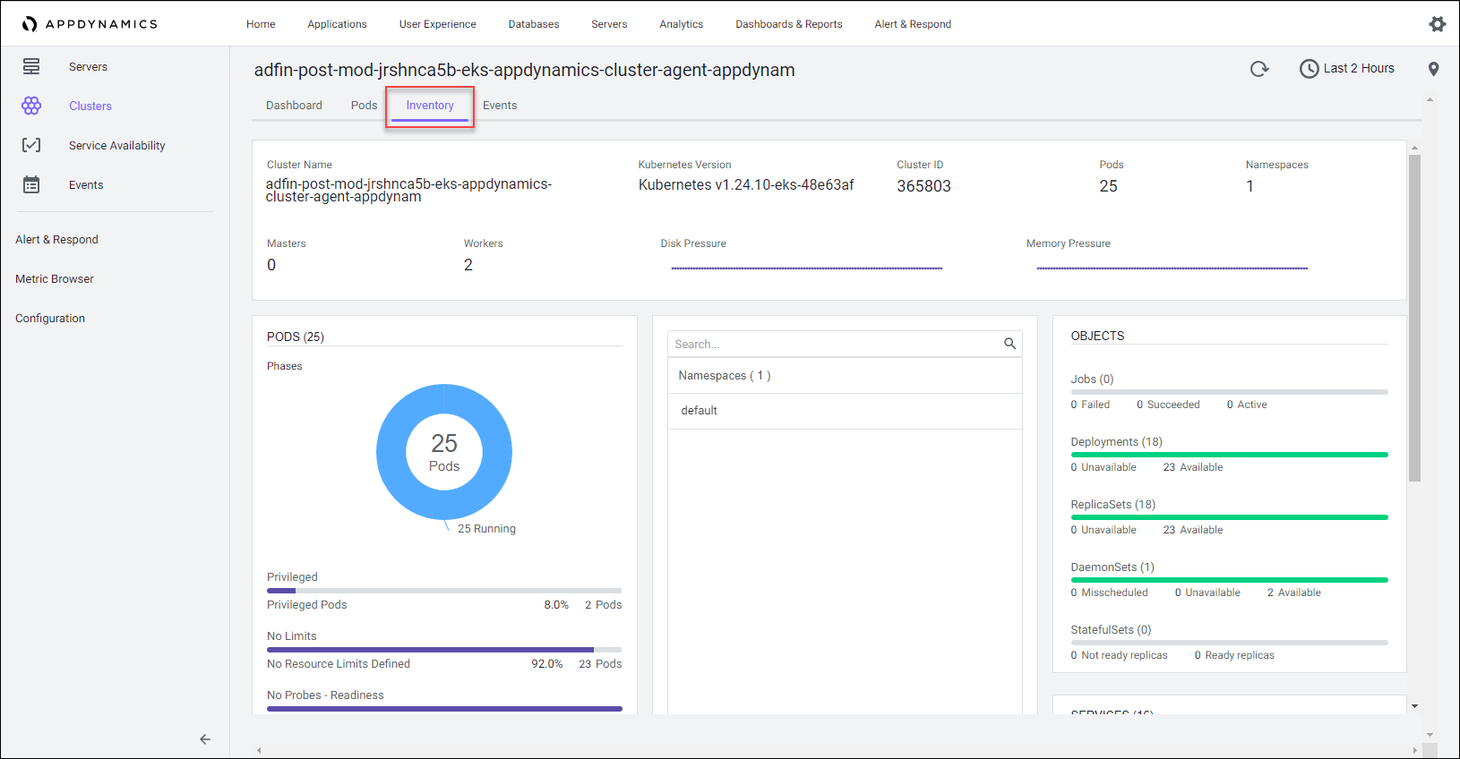This screenshot has height=759, width=1460.
Task: Click the Servers sidebar icon
Action: 31,66
